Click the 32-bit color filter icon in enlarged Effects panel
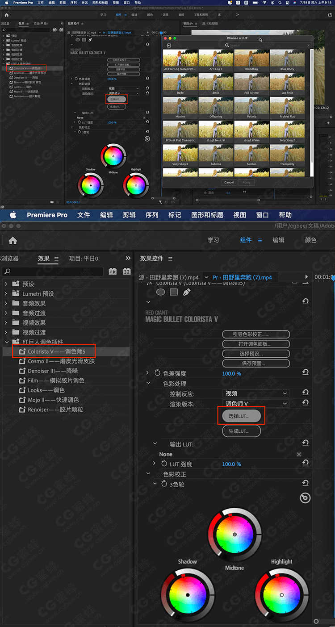 (x=126, y=271)
